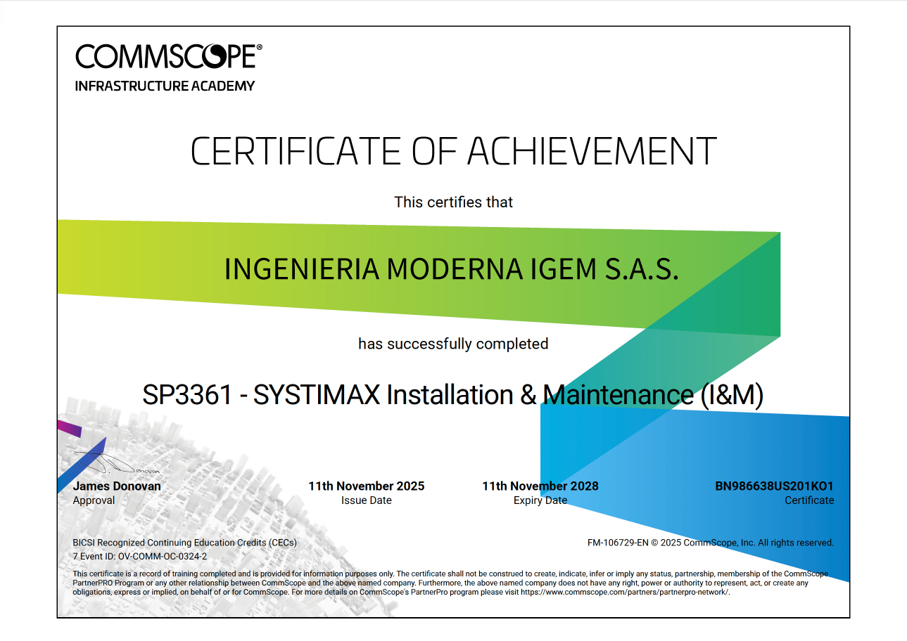Click the FM-106729-EN copyright notice

click(x=710, y=543)
